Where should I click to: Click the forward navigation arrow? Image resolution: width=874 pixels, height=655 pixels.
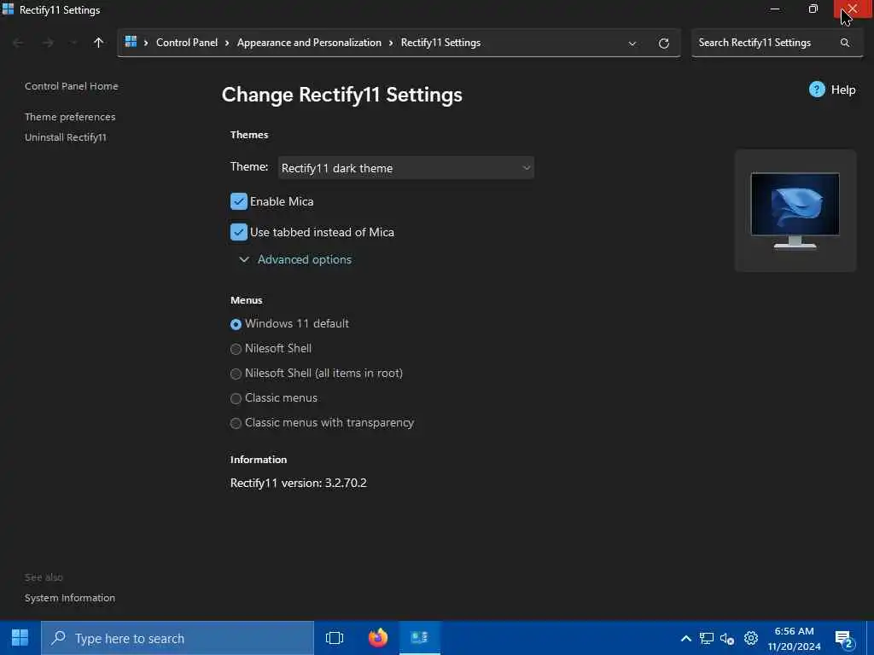pyautogui.click(x=48, y=43)
